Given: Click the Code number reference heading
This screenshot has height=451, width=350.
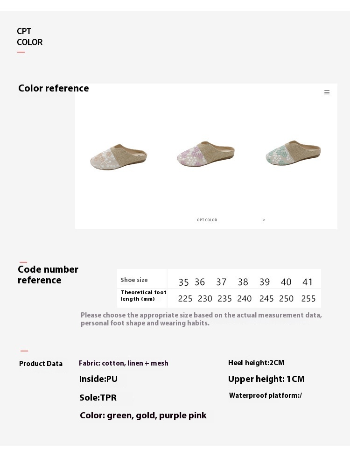Looking at the screenshot, I should coord(48,275).
